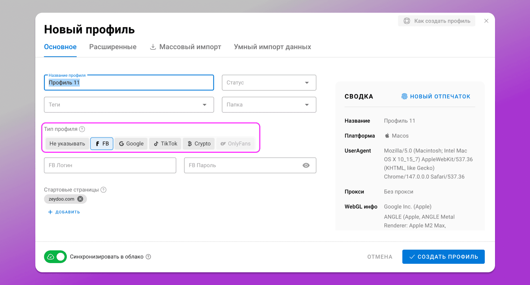The image size is (530, 285).
Task: Click НОВЫЙ ОТПЕЧАТОК link
Action: [x=436, y=97]
